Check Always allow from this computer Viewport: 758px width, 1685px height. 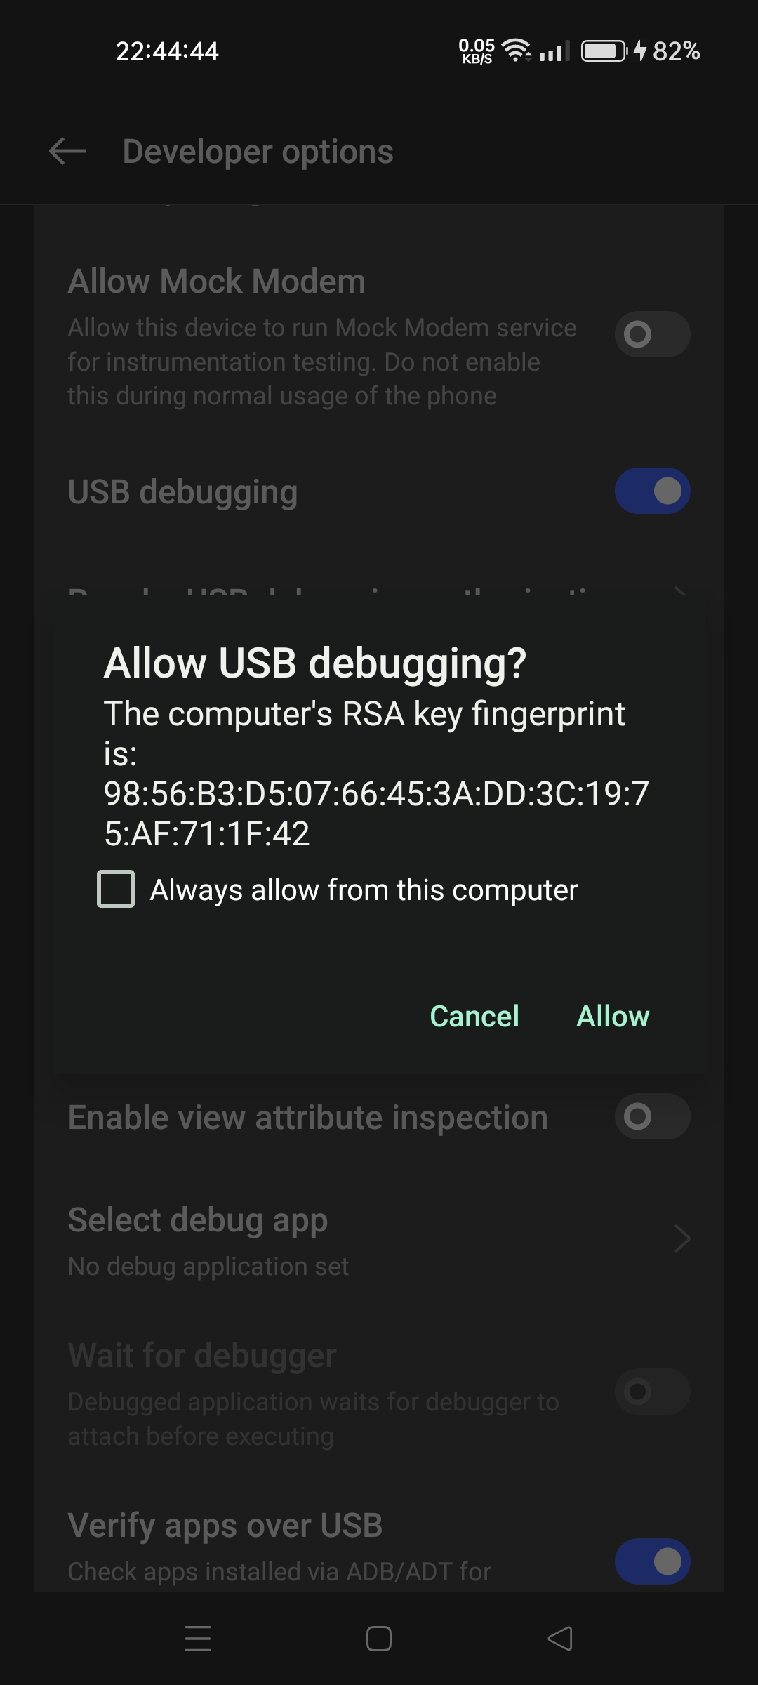[116, 889]
